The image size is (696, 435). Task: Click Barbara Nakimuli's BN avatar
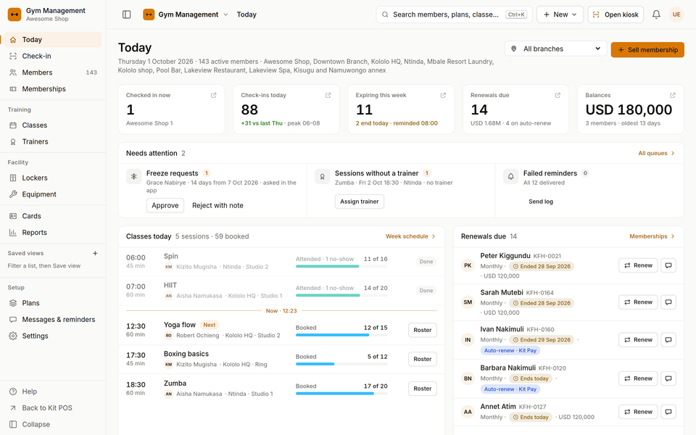(x=468, y=378)
